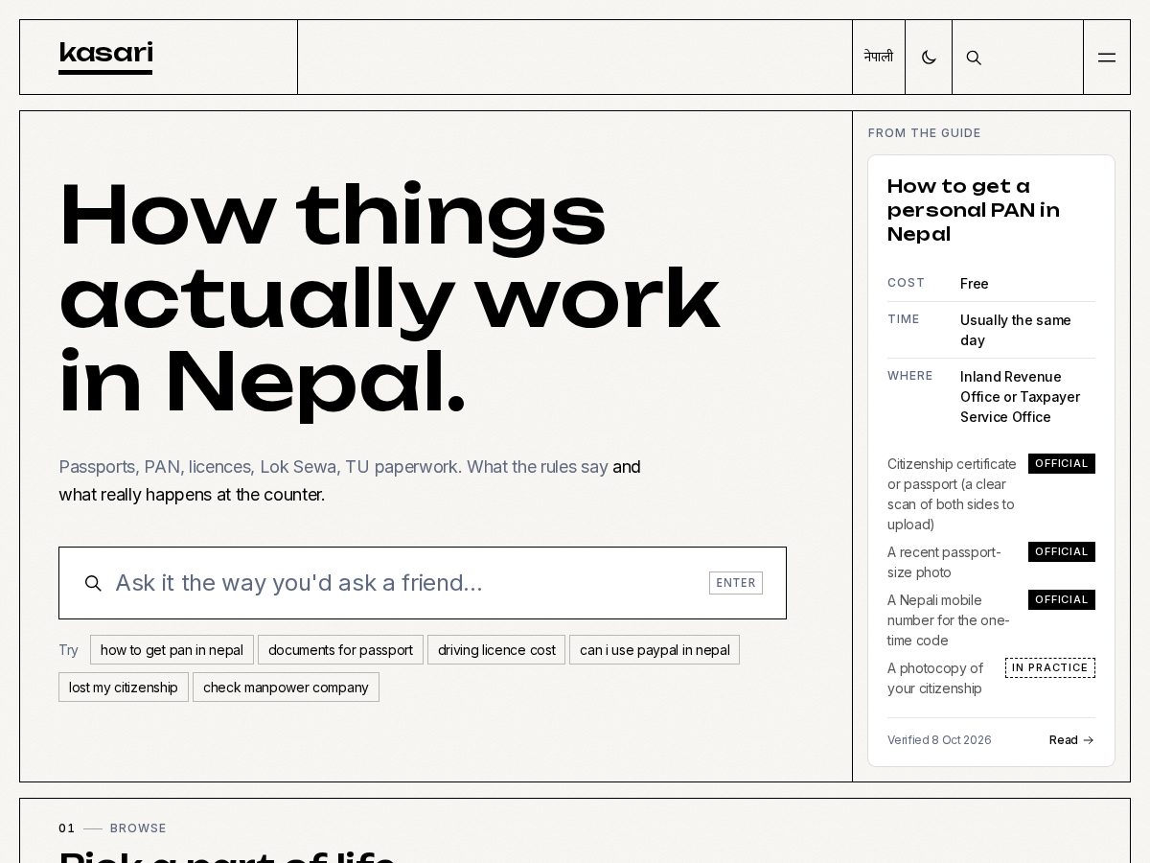1150x863 pixels.
Task: Click the ENTER button in search box
Action: pos(736,583)
